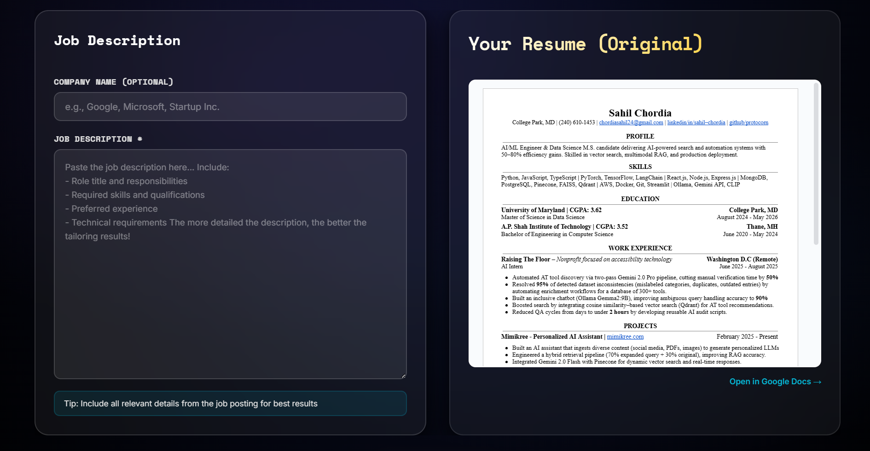The image size is (870, 451).
Task: Click 'Your Resume (Original)' heading
Action: pos(586,44)
